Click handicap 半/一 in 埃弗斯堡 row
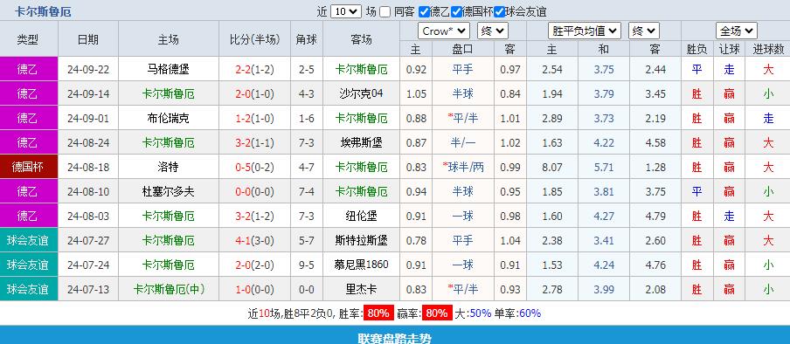This screenshot has height=344, width=790. [x=462, y=142]
